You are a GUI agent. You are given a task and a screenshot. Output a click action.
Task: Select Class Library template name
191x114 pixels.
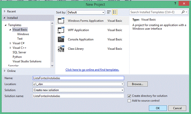click(x=76, y=49)
